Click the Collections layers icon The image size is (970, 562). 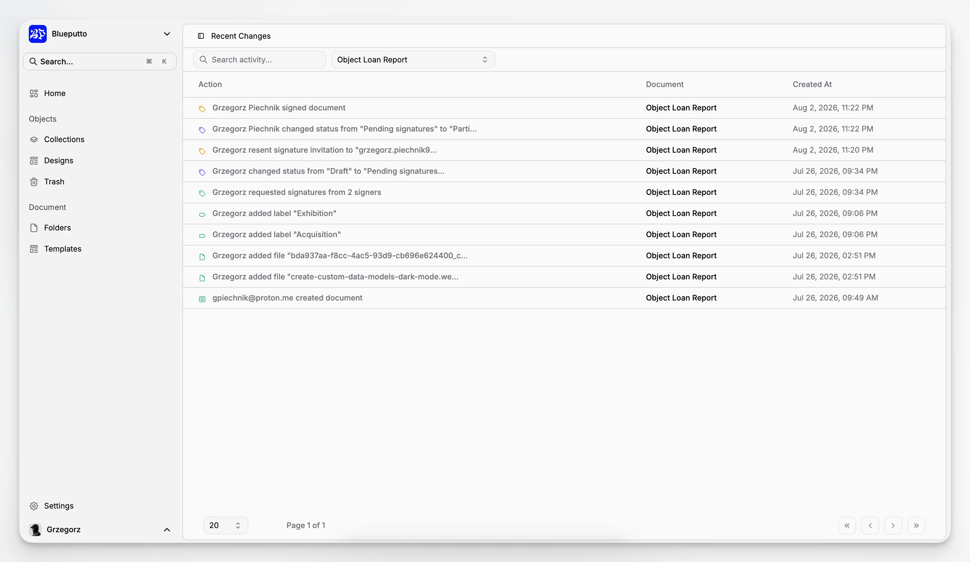34,140
